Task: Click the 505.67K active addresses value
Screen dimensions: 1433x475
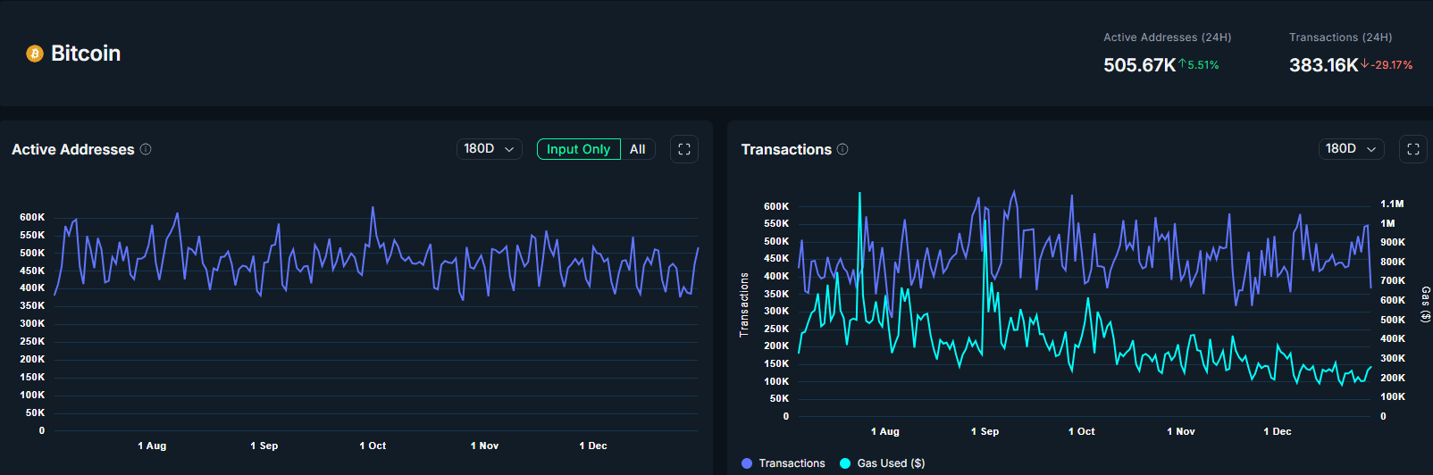Action: tap(1139, 65)
